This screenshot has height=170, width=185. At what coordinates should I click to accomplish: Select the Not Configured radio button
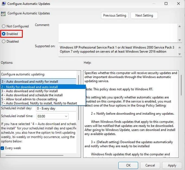(x=4, y=26)
